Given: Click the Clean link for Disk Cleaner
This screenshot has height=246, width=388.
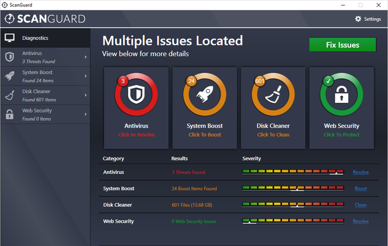Looking at the screenshot, I should (x=361, y=205).
